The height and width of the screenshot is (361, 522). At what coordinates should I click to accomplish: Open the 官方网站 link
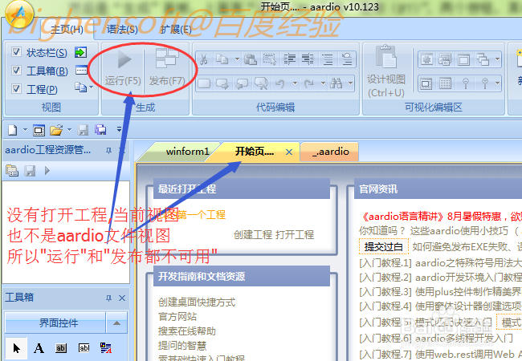click(177, 316)
